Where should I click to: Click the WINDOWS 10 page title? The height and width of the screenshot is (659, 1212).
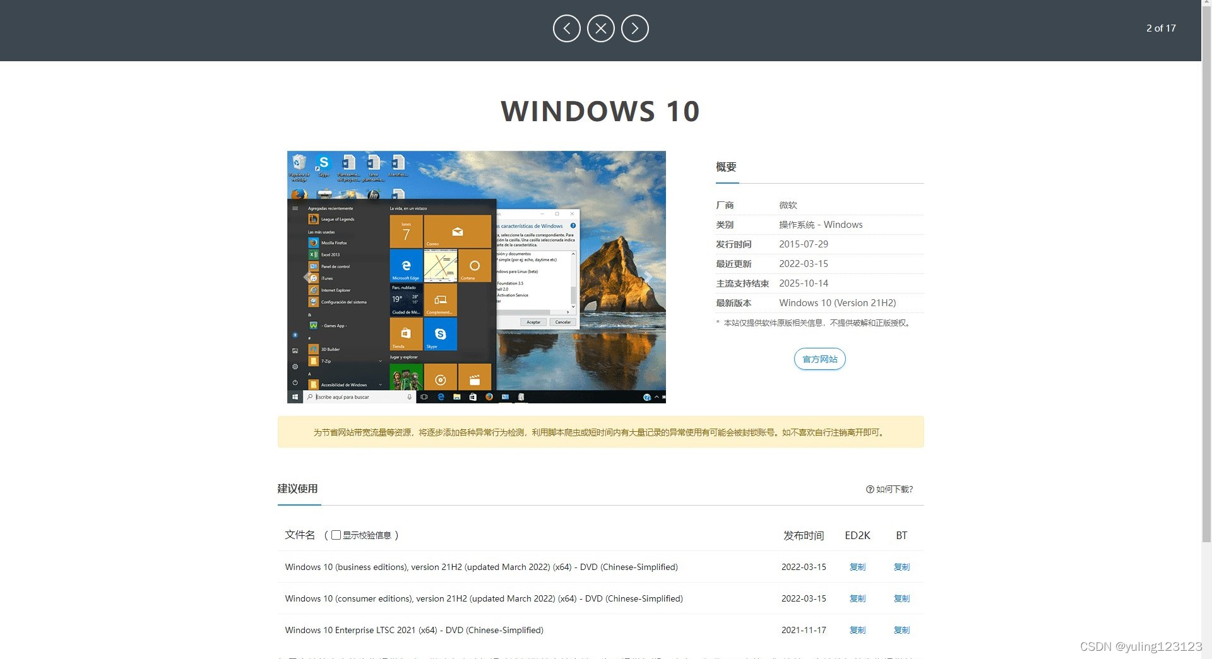click(600, 111)
